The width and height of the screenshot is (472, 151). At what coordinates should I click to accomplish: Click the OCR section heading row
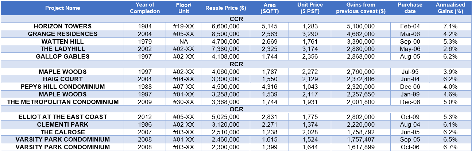236,109
